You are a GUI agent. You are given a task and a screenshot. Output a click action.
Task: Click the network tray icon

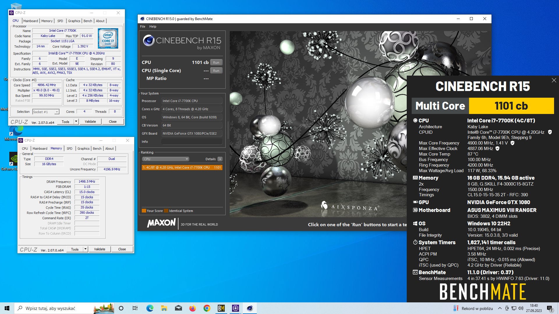click(x=514, y=308)
